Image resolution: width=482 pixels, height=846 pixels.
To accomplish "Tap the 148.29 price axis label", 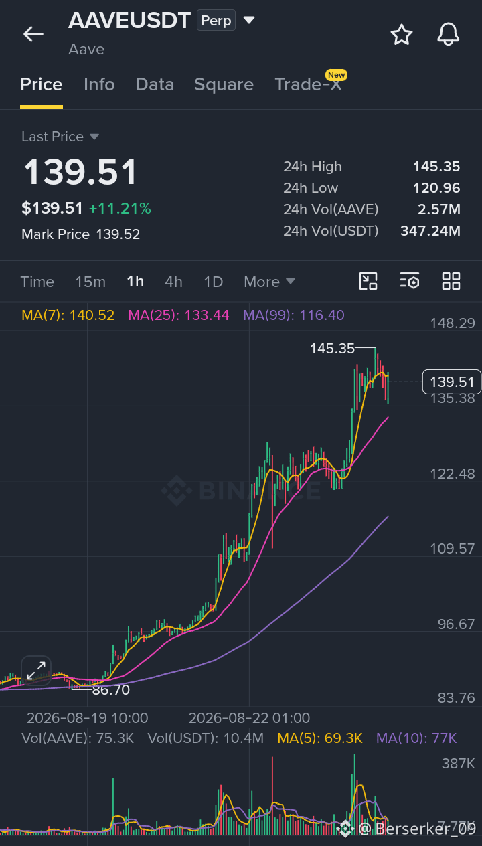I will coord(453,323).
